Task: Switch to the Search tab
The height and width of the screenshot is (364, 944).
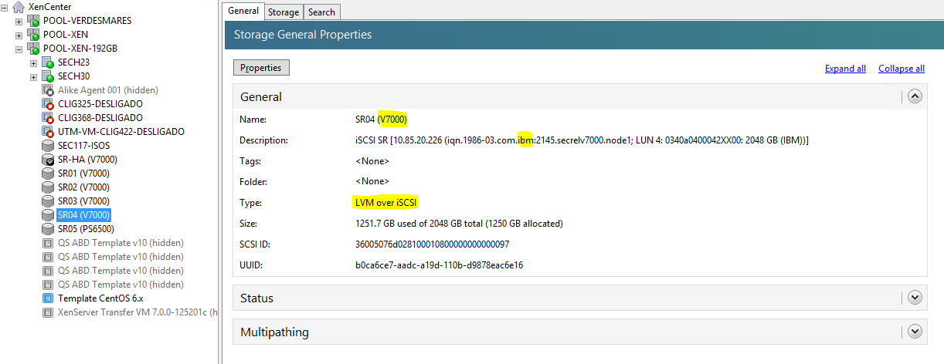Action: pyautogui.click(x=321, y=12)
